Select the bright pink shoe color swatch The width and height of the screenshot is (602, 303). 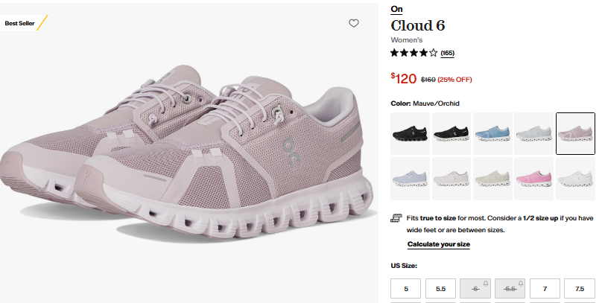coord(533,177)
